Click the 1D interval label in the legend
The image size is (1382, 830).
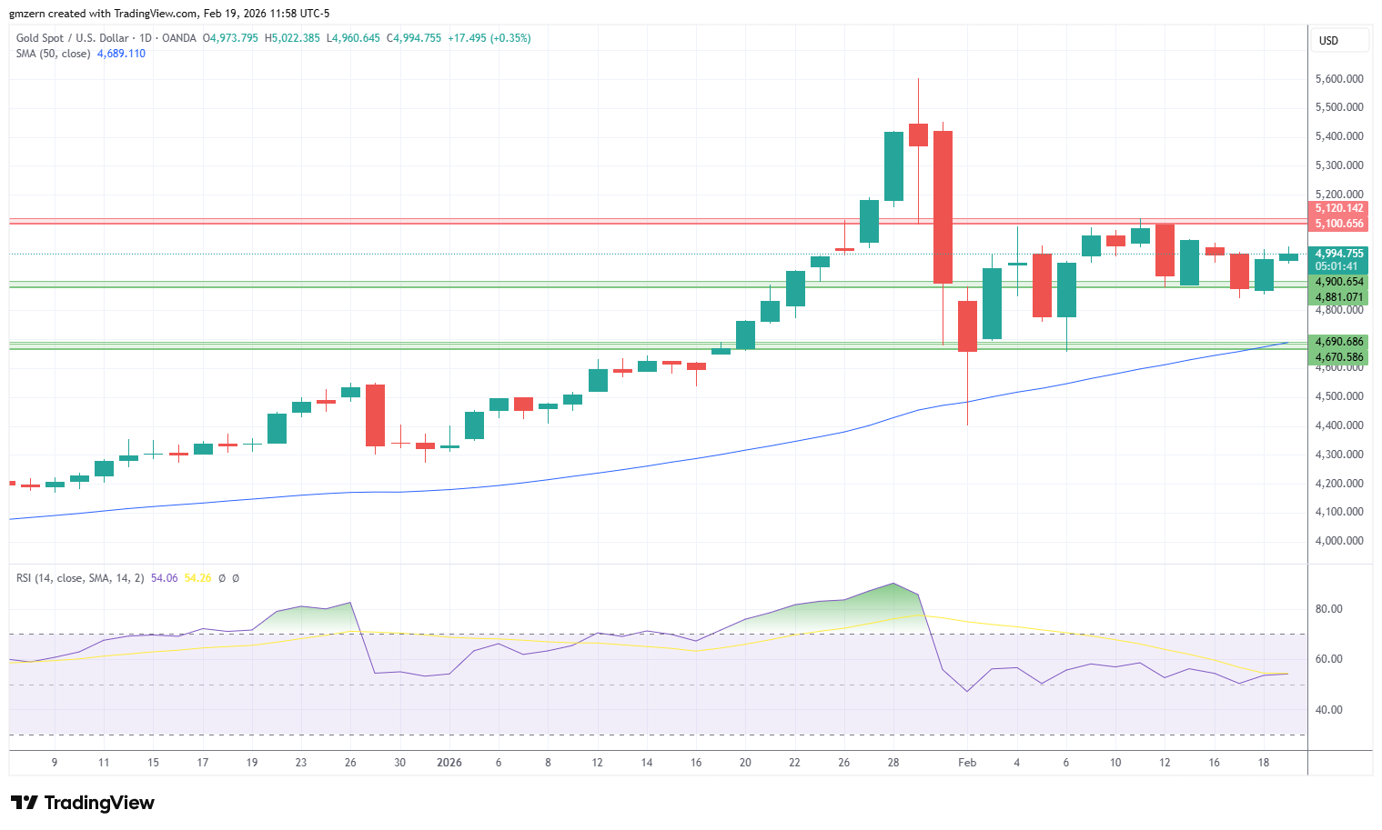145,38
